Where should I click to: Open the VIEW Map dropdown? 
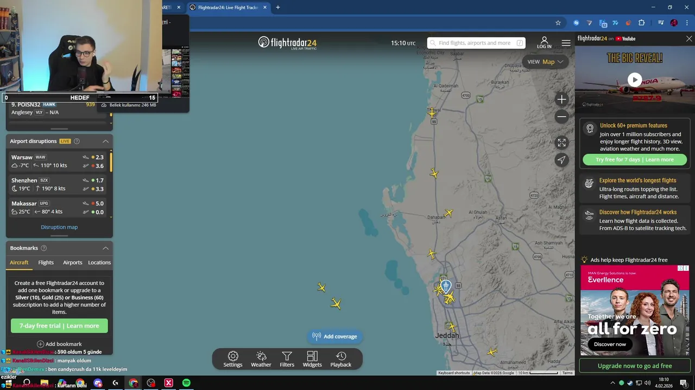click(545, 62)
